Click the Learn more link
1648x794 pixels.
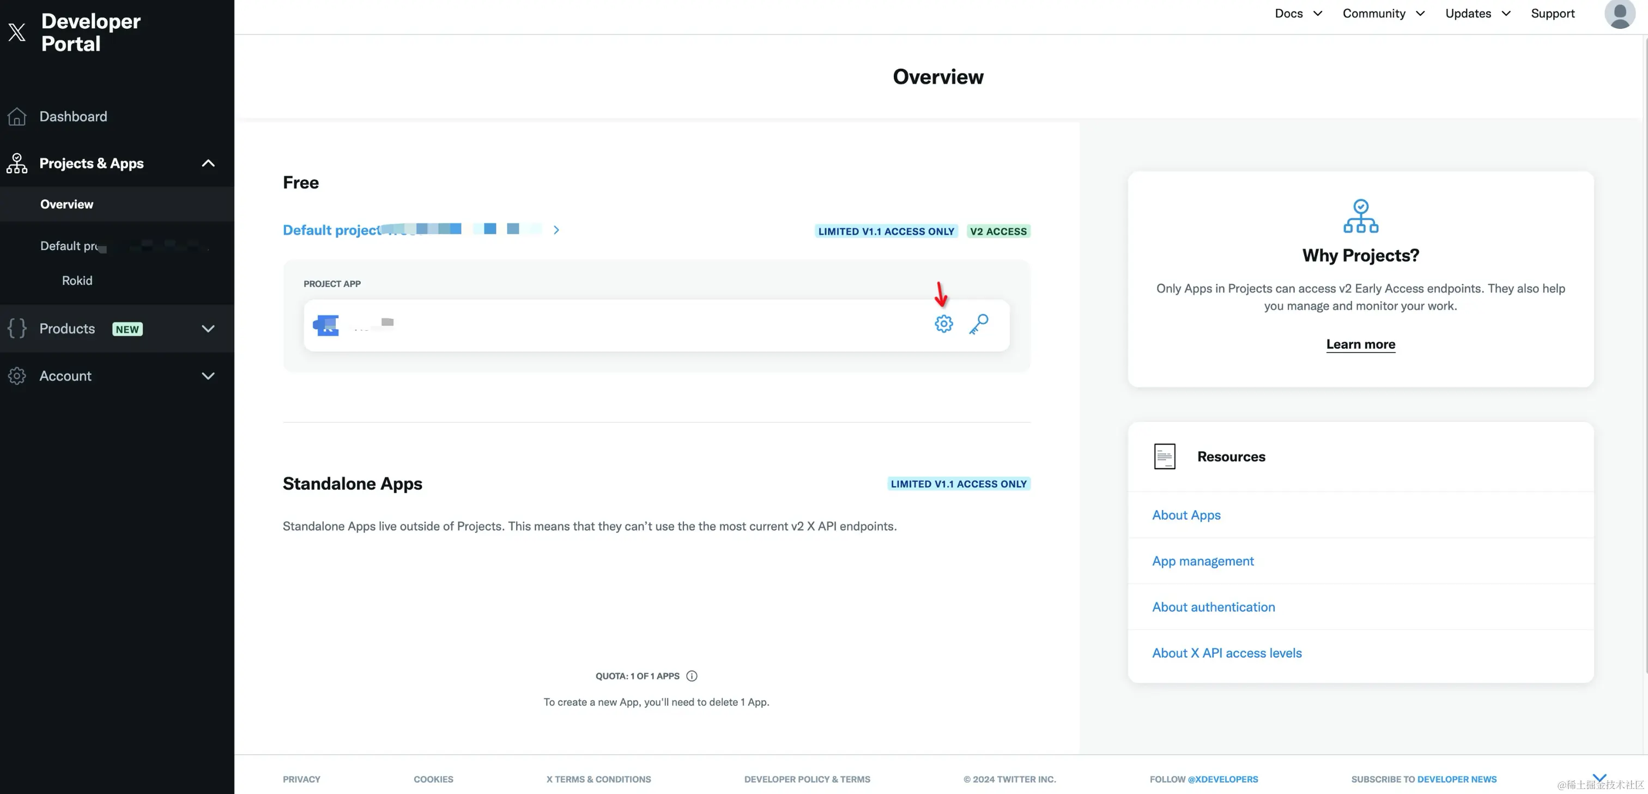(1360, 344)
